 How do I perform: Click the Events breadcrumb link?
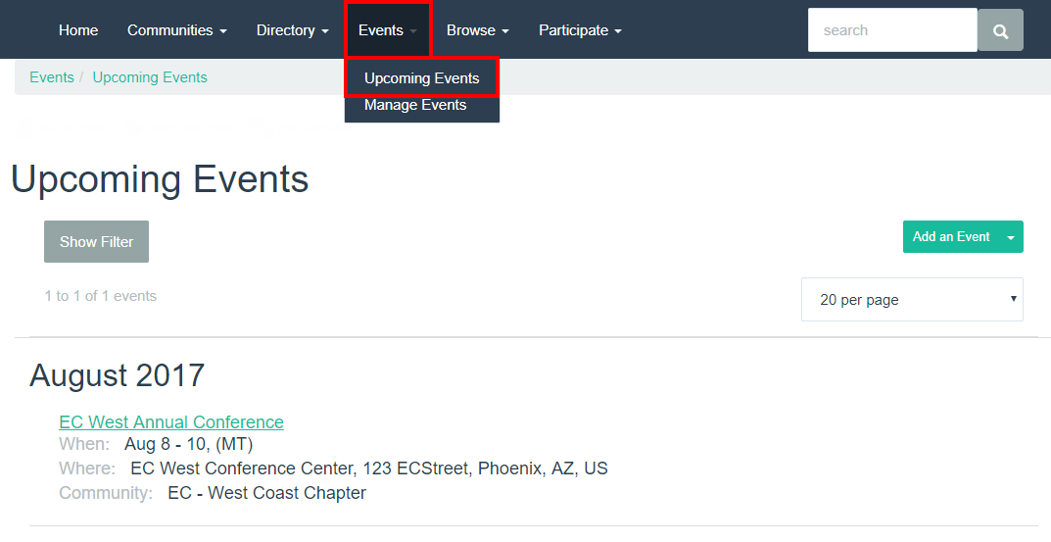pos(52,77)
